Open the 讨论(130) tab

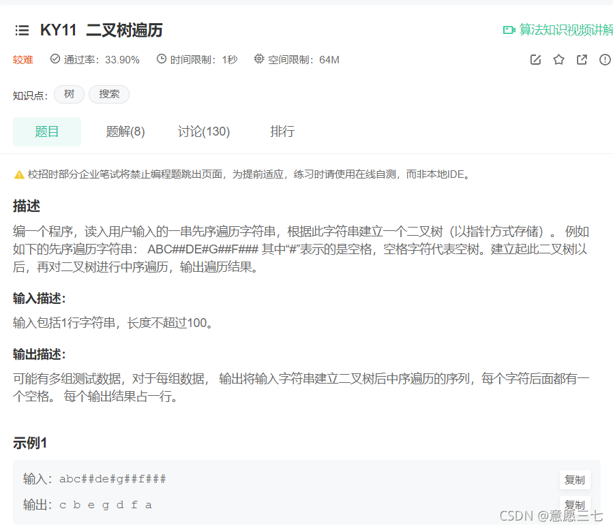click(203, 131)
